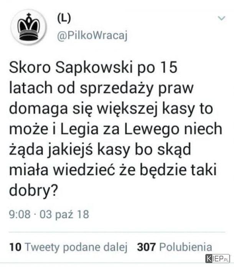This screenshot has width=234, height=267.
Task: Visit the @PilkoWracaj handle
Action: 92,36
